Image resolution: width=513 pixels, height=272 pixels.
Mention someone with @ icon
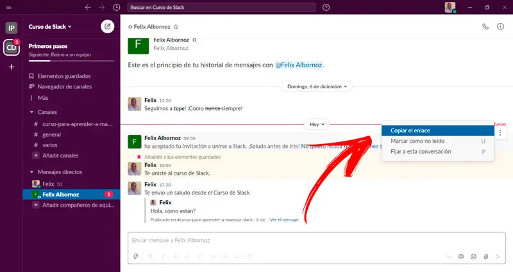[x=461, y=257]
